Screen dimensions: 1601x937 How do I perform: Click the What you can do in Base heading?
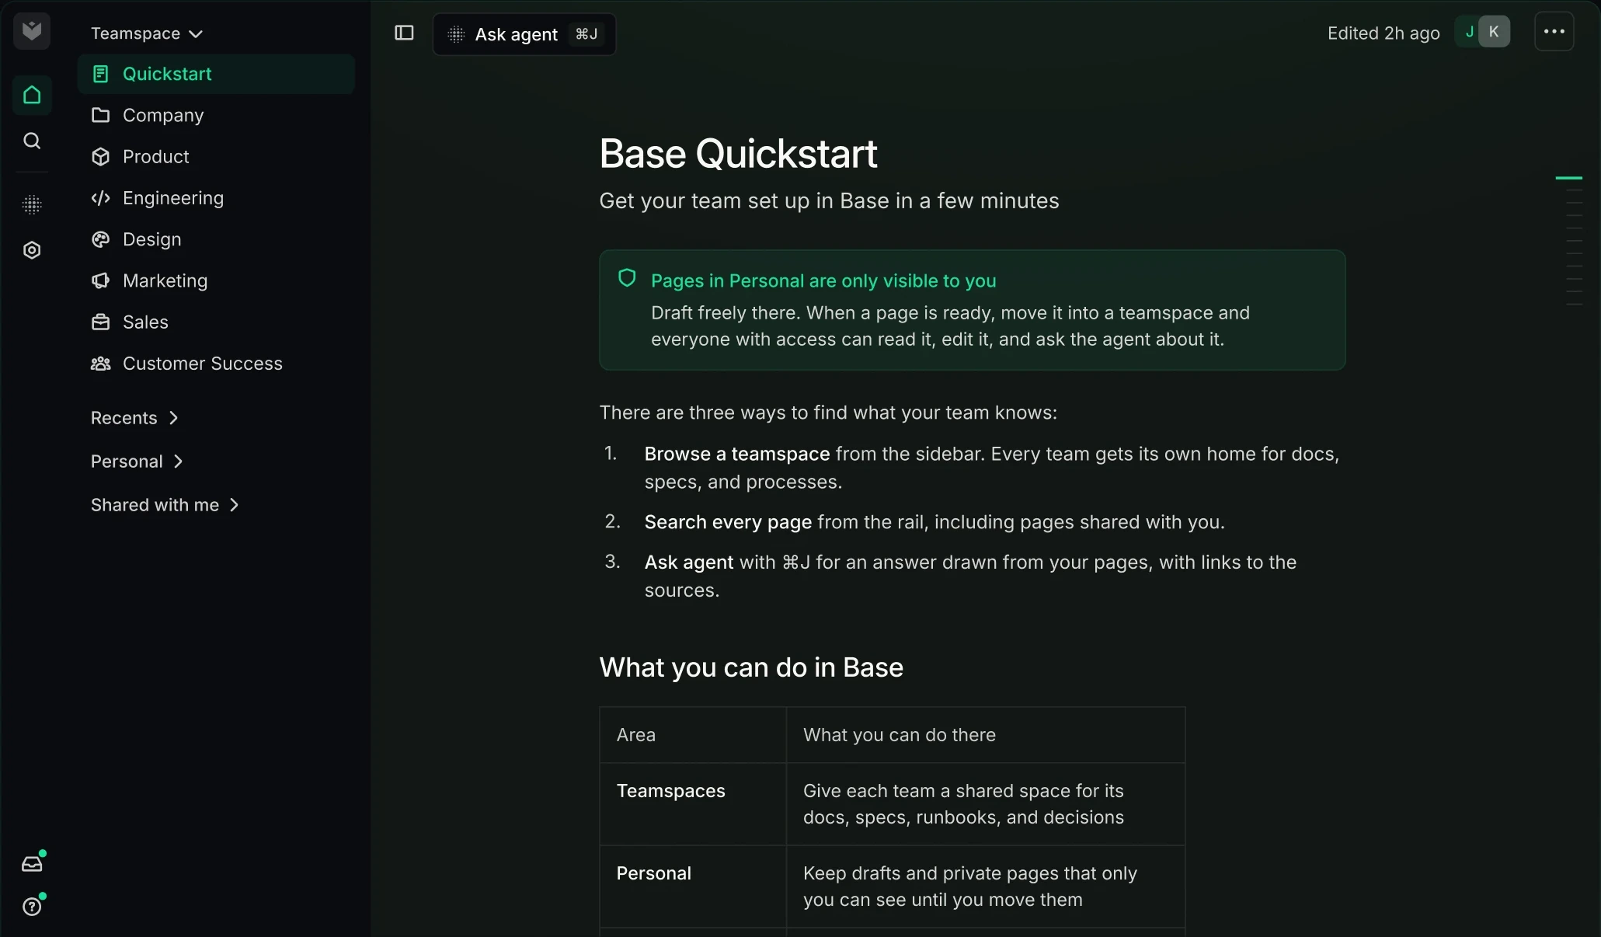point(751,667)
